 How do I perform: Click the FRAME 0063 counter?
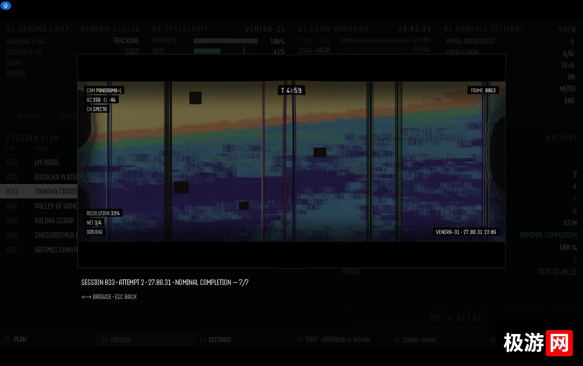[483, 90]
